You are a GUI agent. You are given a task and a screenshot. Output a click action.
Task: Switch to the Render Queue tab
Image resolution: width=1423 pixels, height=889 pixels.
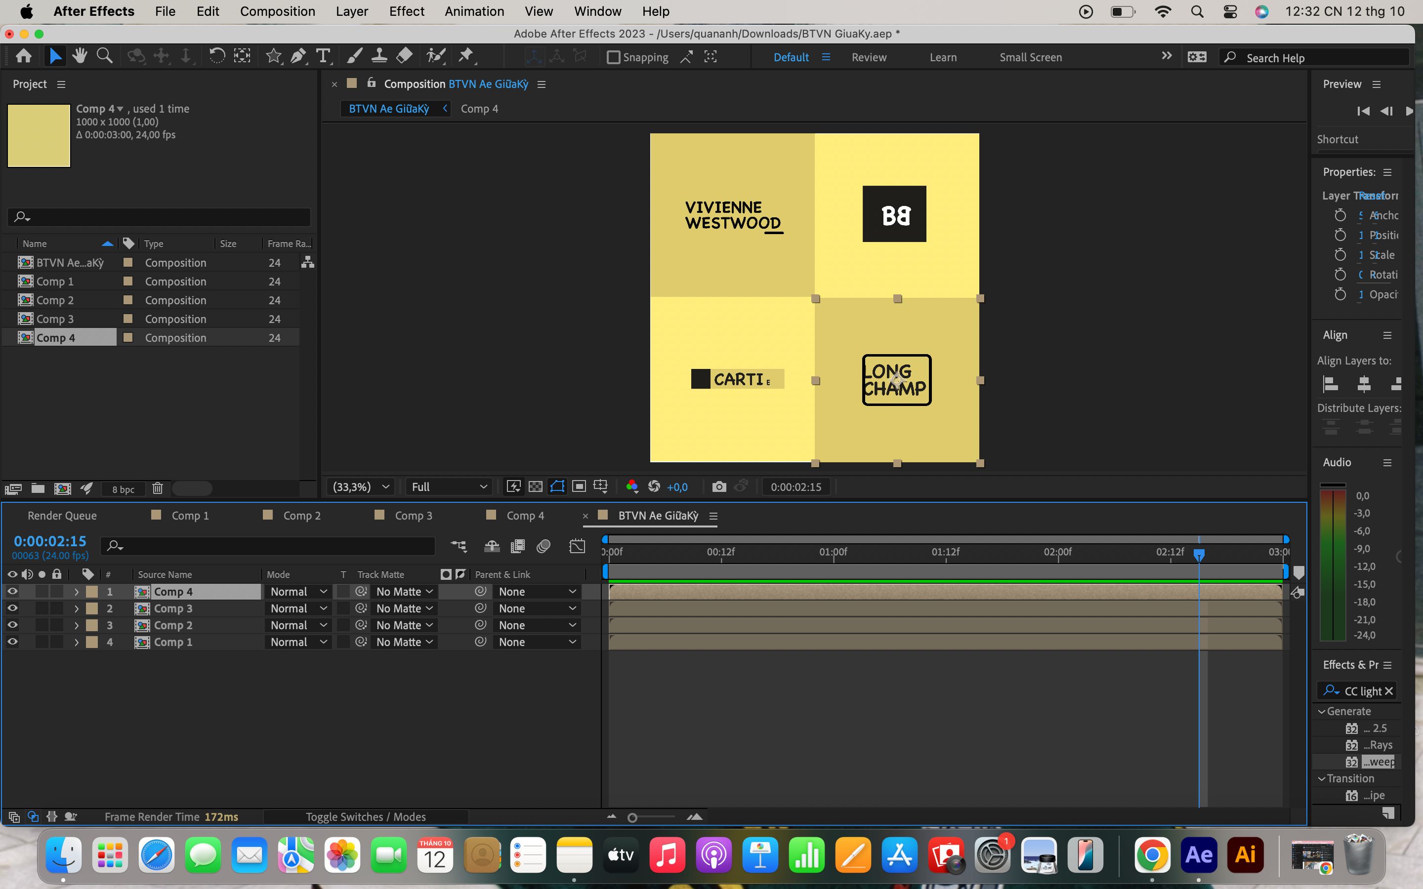(x=62, y=516)
